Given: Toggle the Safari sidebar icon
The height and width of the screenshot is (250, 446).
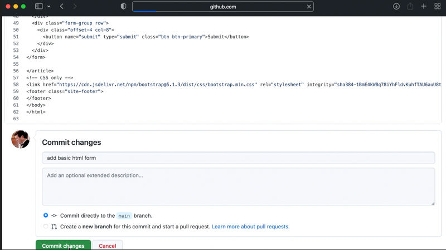Looking at the screenshot, I should click(x=38, y=6).
